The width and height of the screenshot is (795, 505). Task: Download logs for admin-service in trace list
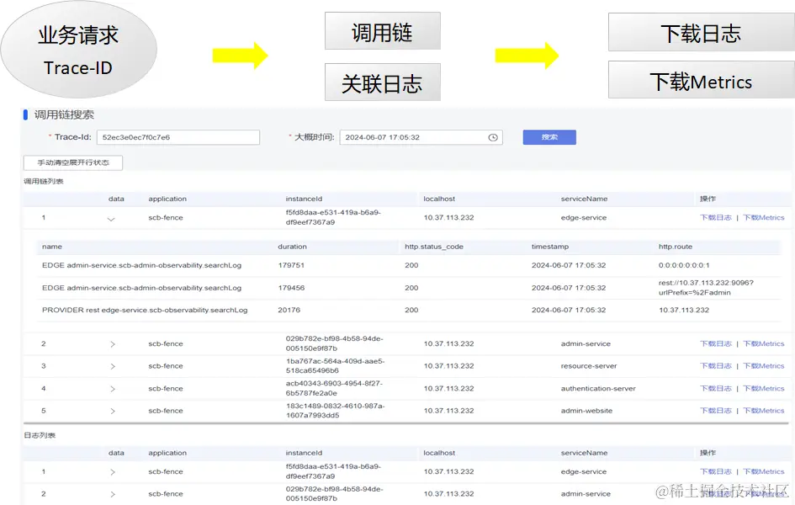pyautogui.click(x=715, y=343)
